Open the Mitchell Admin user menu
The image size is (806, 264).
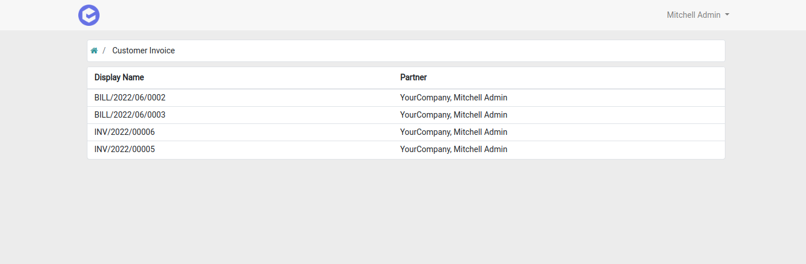pos(698,15)
